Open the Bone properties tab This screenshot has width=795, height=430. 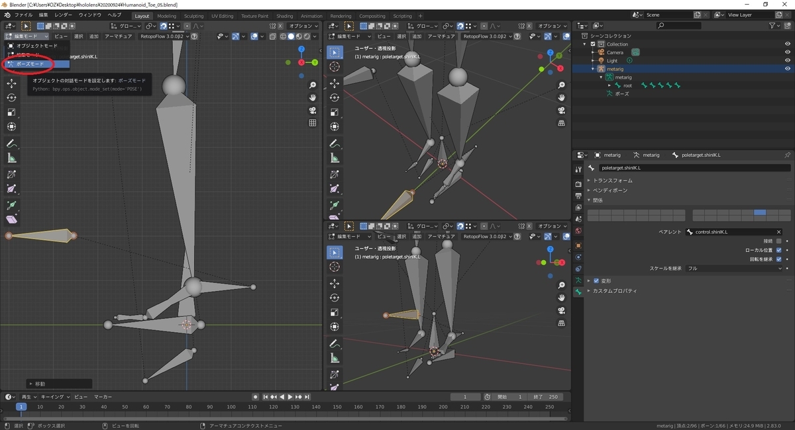click(x=578, y=292)
